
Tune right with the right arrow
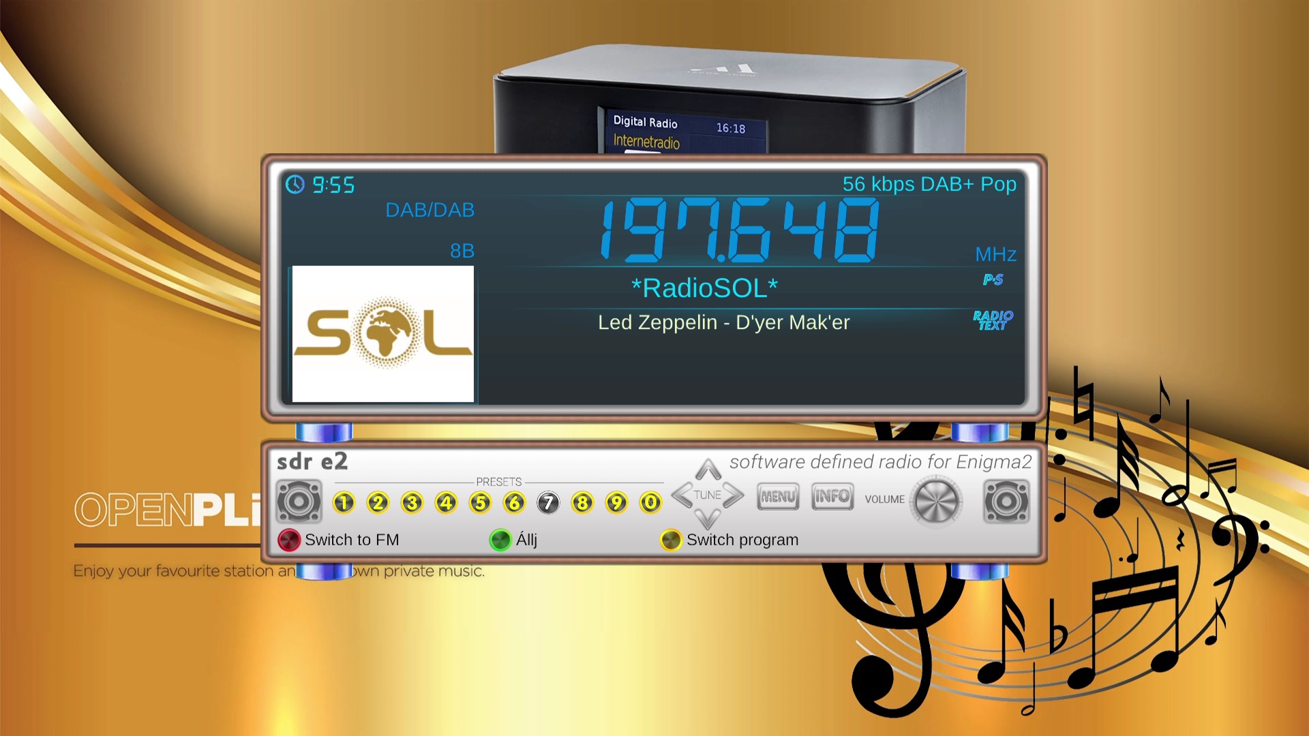734,495
